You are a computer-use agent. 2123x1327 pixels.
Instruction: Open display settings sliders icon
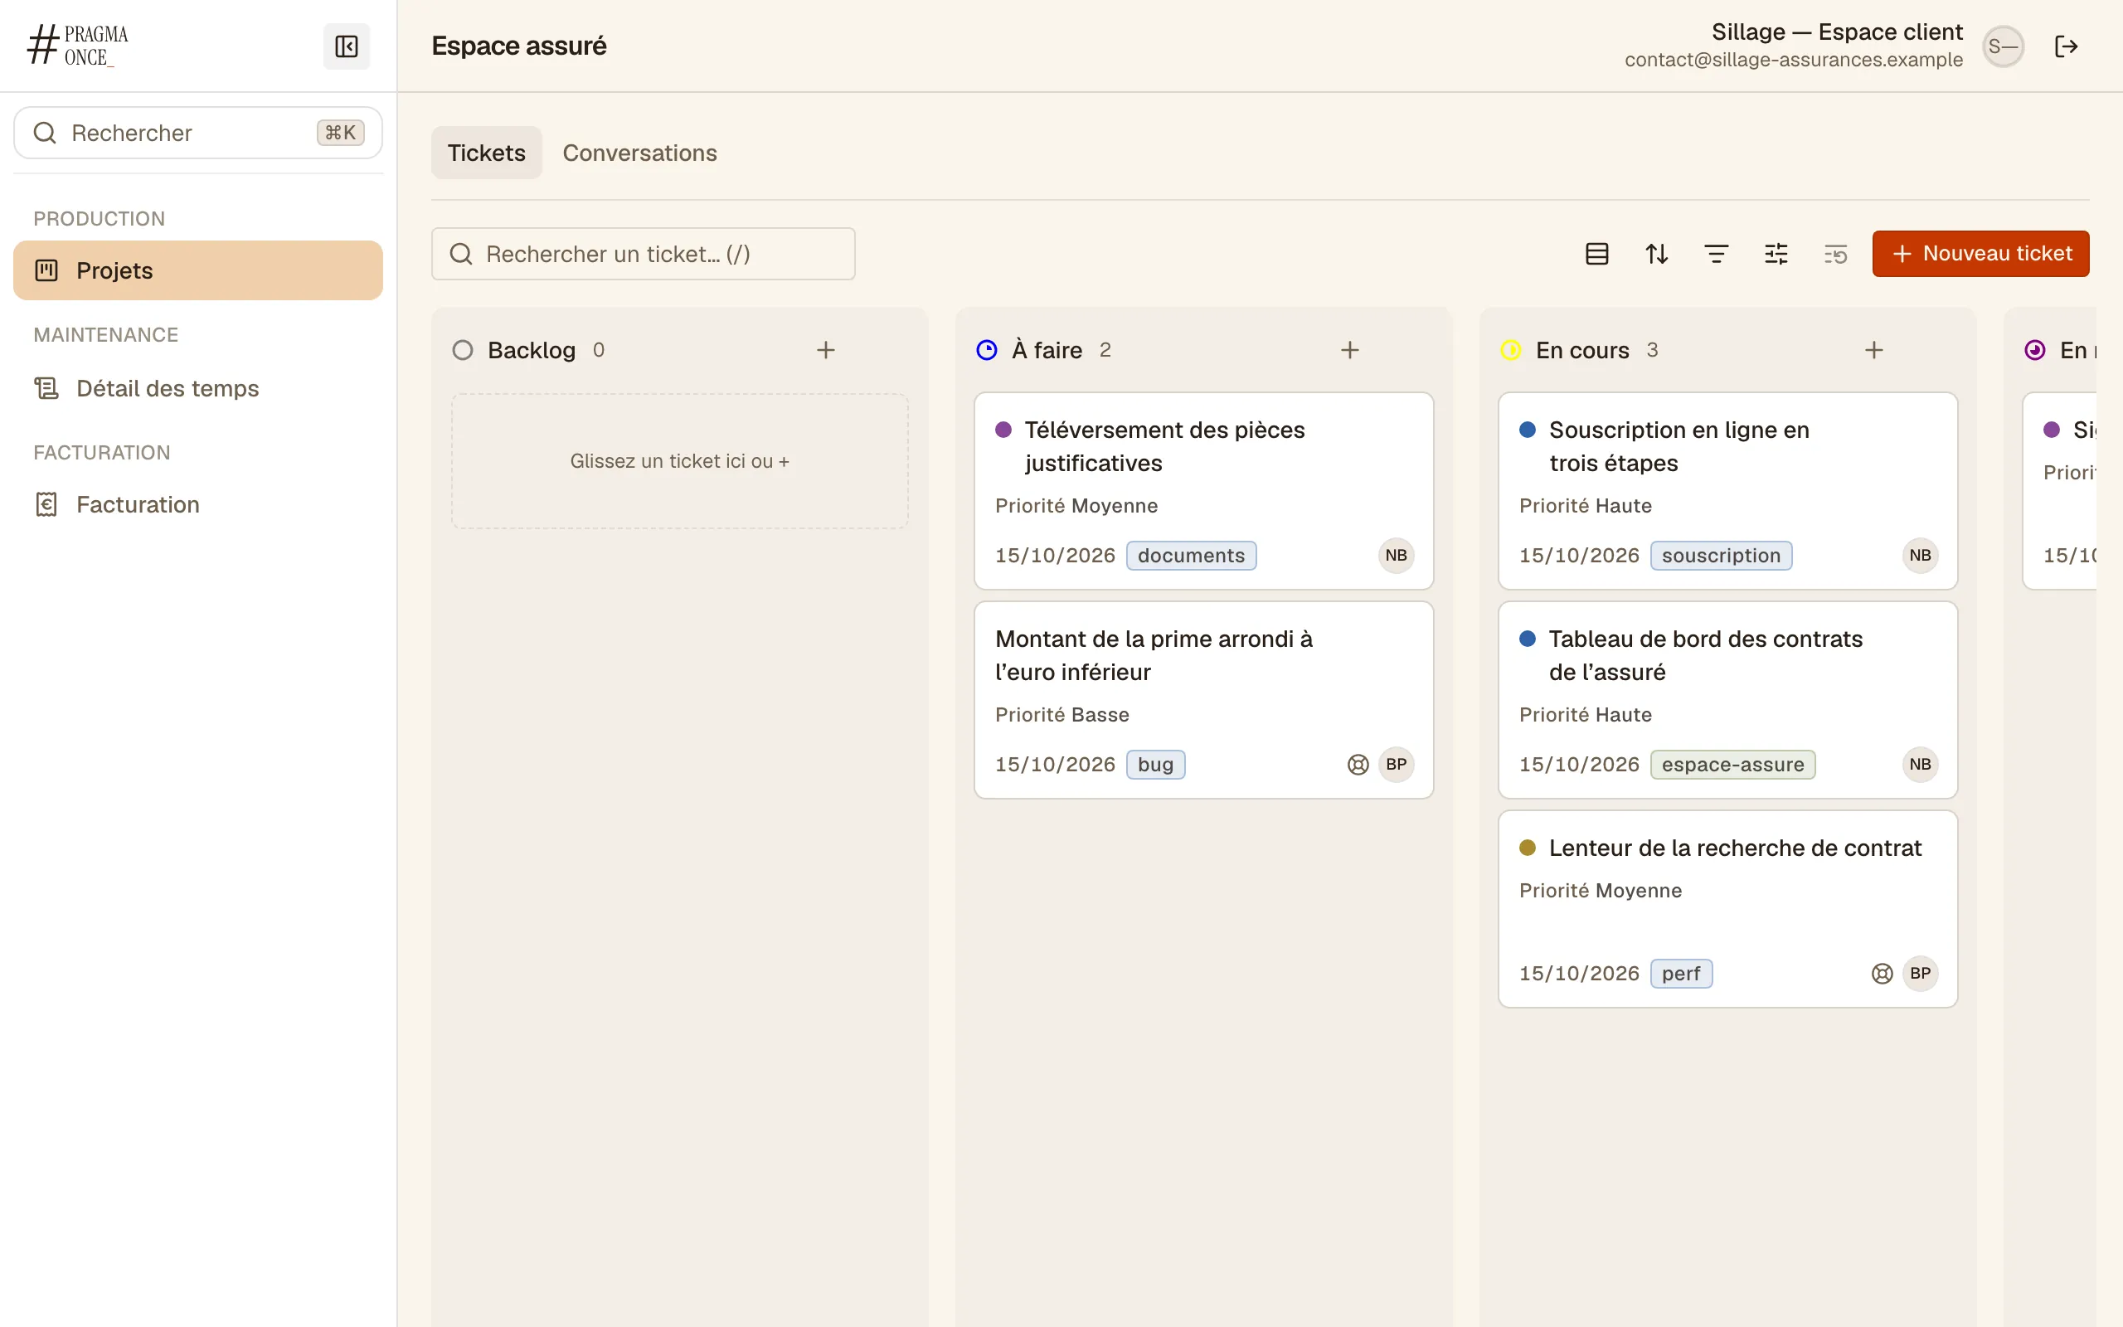coord(1776,254)
